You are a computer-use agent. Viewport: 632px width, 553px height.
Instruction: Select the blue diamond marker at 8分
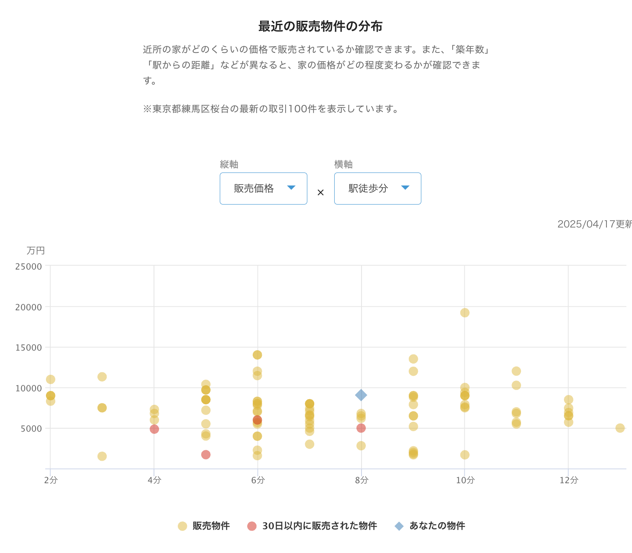click(361, 395)
